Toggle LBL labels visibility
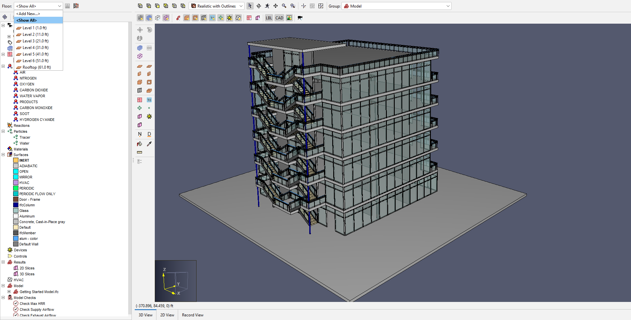 pyautogui.click(x=269, y=18)
